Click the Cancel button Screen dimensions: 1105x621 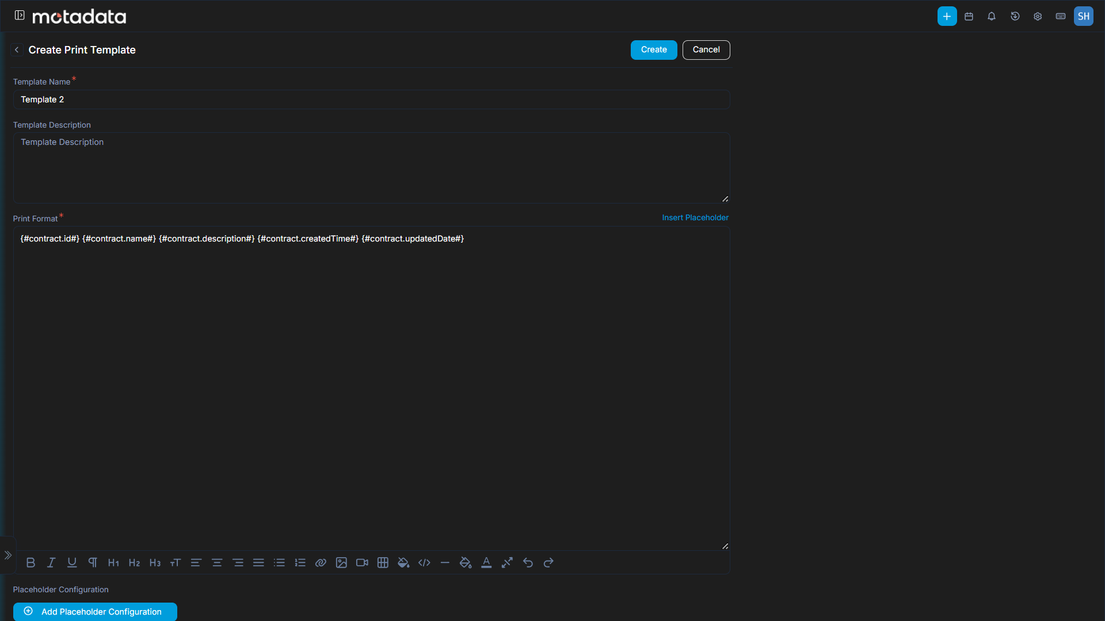coord(706,50)
